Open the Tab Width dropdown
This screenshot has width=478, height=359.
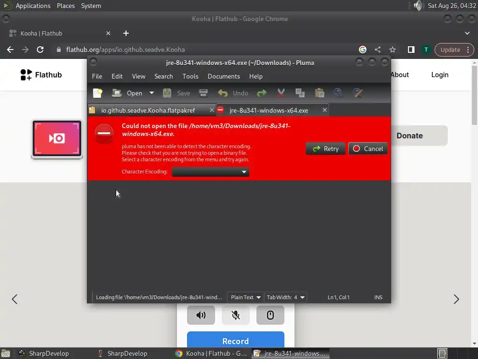[x=285, y=297]
